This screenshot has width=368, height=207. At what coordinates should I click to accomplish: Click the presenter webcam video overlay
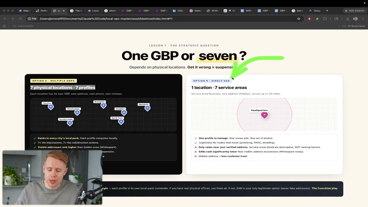coord(52,177)
